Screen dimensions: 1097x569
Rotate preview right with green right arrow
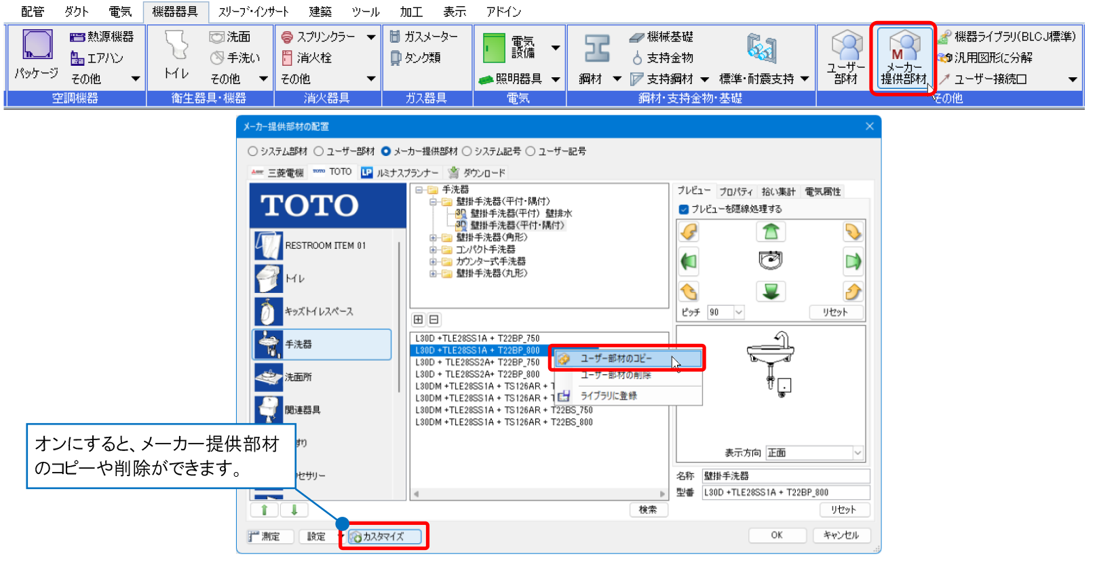853,261
